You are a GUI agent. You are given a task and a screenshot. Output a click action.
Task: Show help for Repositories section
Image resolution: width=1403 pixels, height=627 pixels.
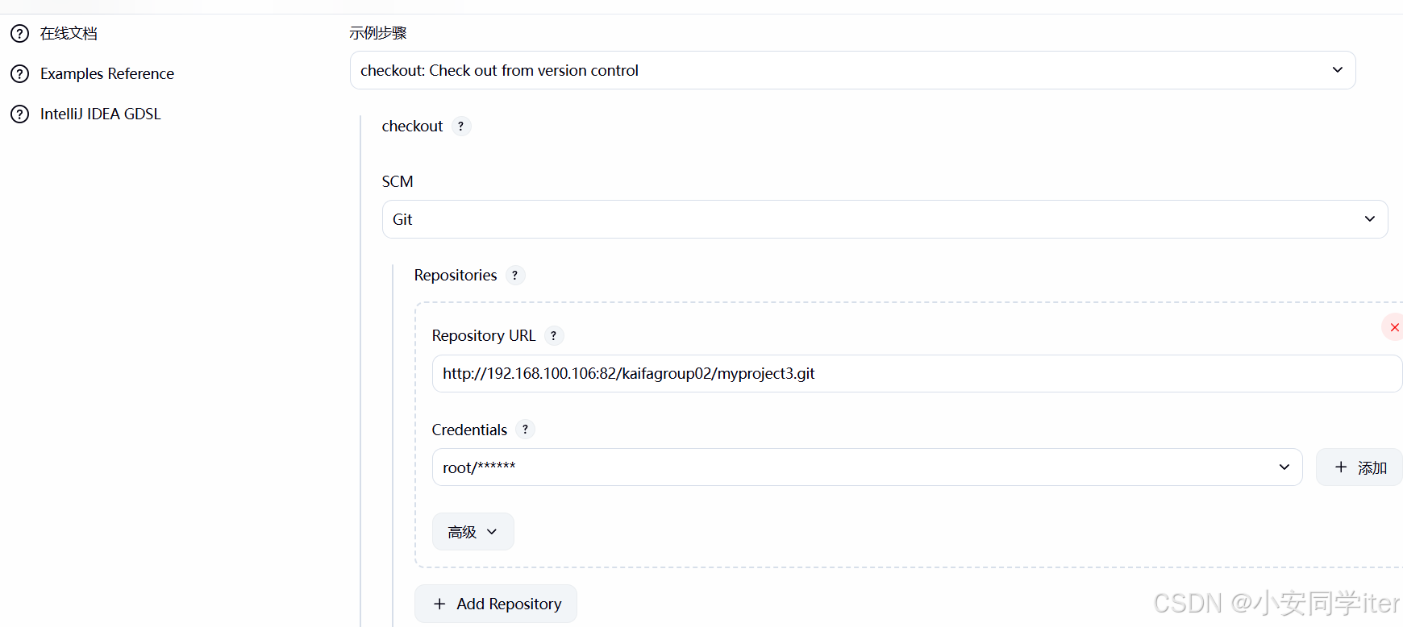click(515, 276)
